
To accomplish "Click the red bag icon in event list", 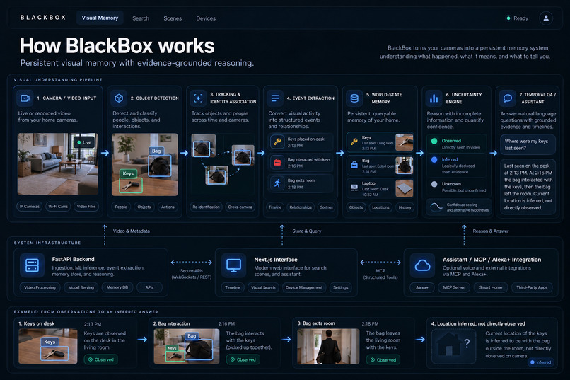I will [x=277, y=162].
